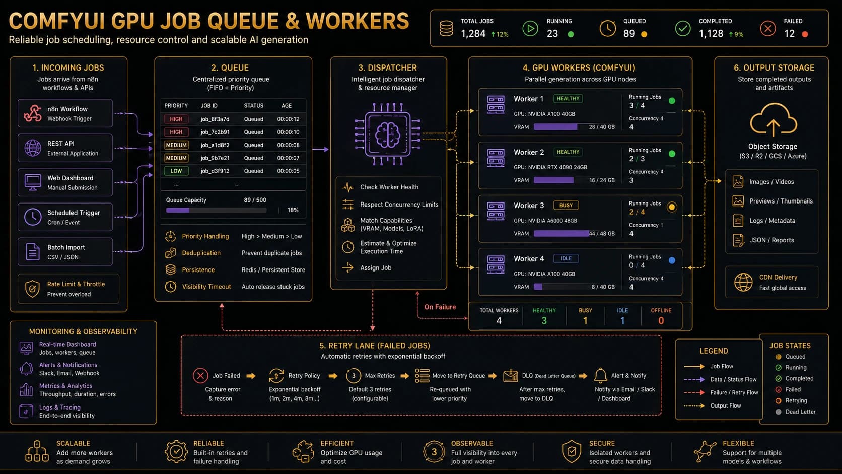The width and height of the screenshot is (842, 474).
Task: Click the Queued state indicator in Job States
Action: click(779, 357)
